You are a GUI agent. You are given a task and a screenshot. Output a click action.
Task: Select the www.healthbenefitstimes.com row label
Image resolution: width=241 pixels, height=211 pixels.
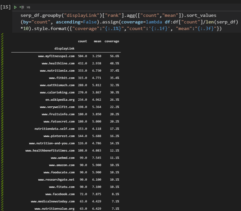[50, 151]
